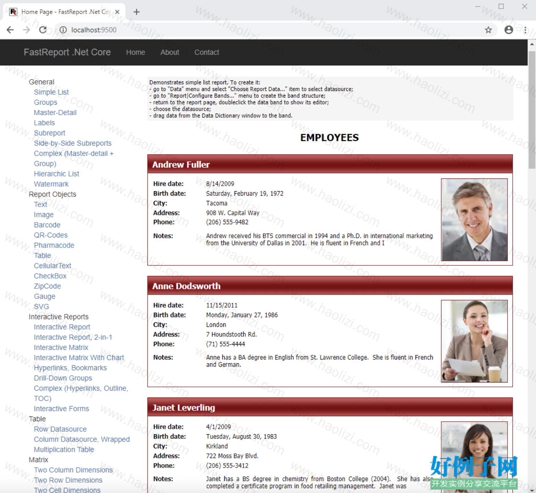
Task: Click the Andrew Fuller header band
Action: [x=330, y=164]
